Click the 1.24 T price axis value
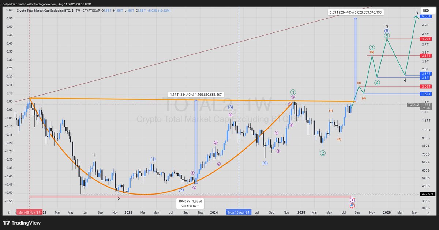This screenshot has height=230, width=439. tap(425, 120)
